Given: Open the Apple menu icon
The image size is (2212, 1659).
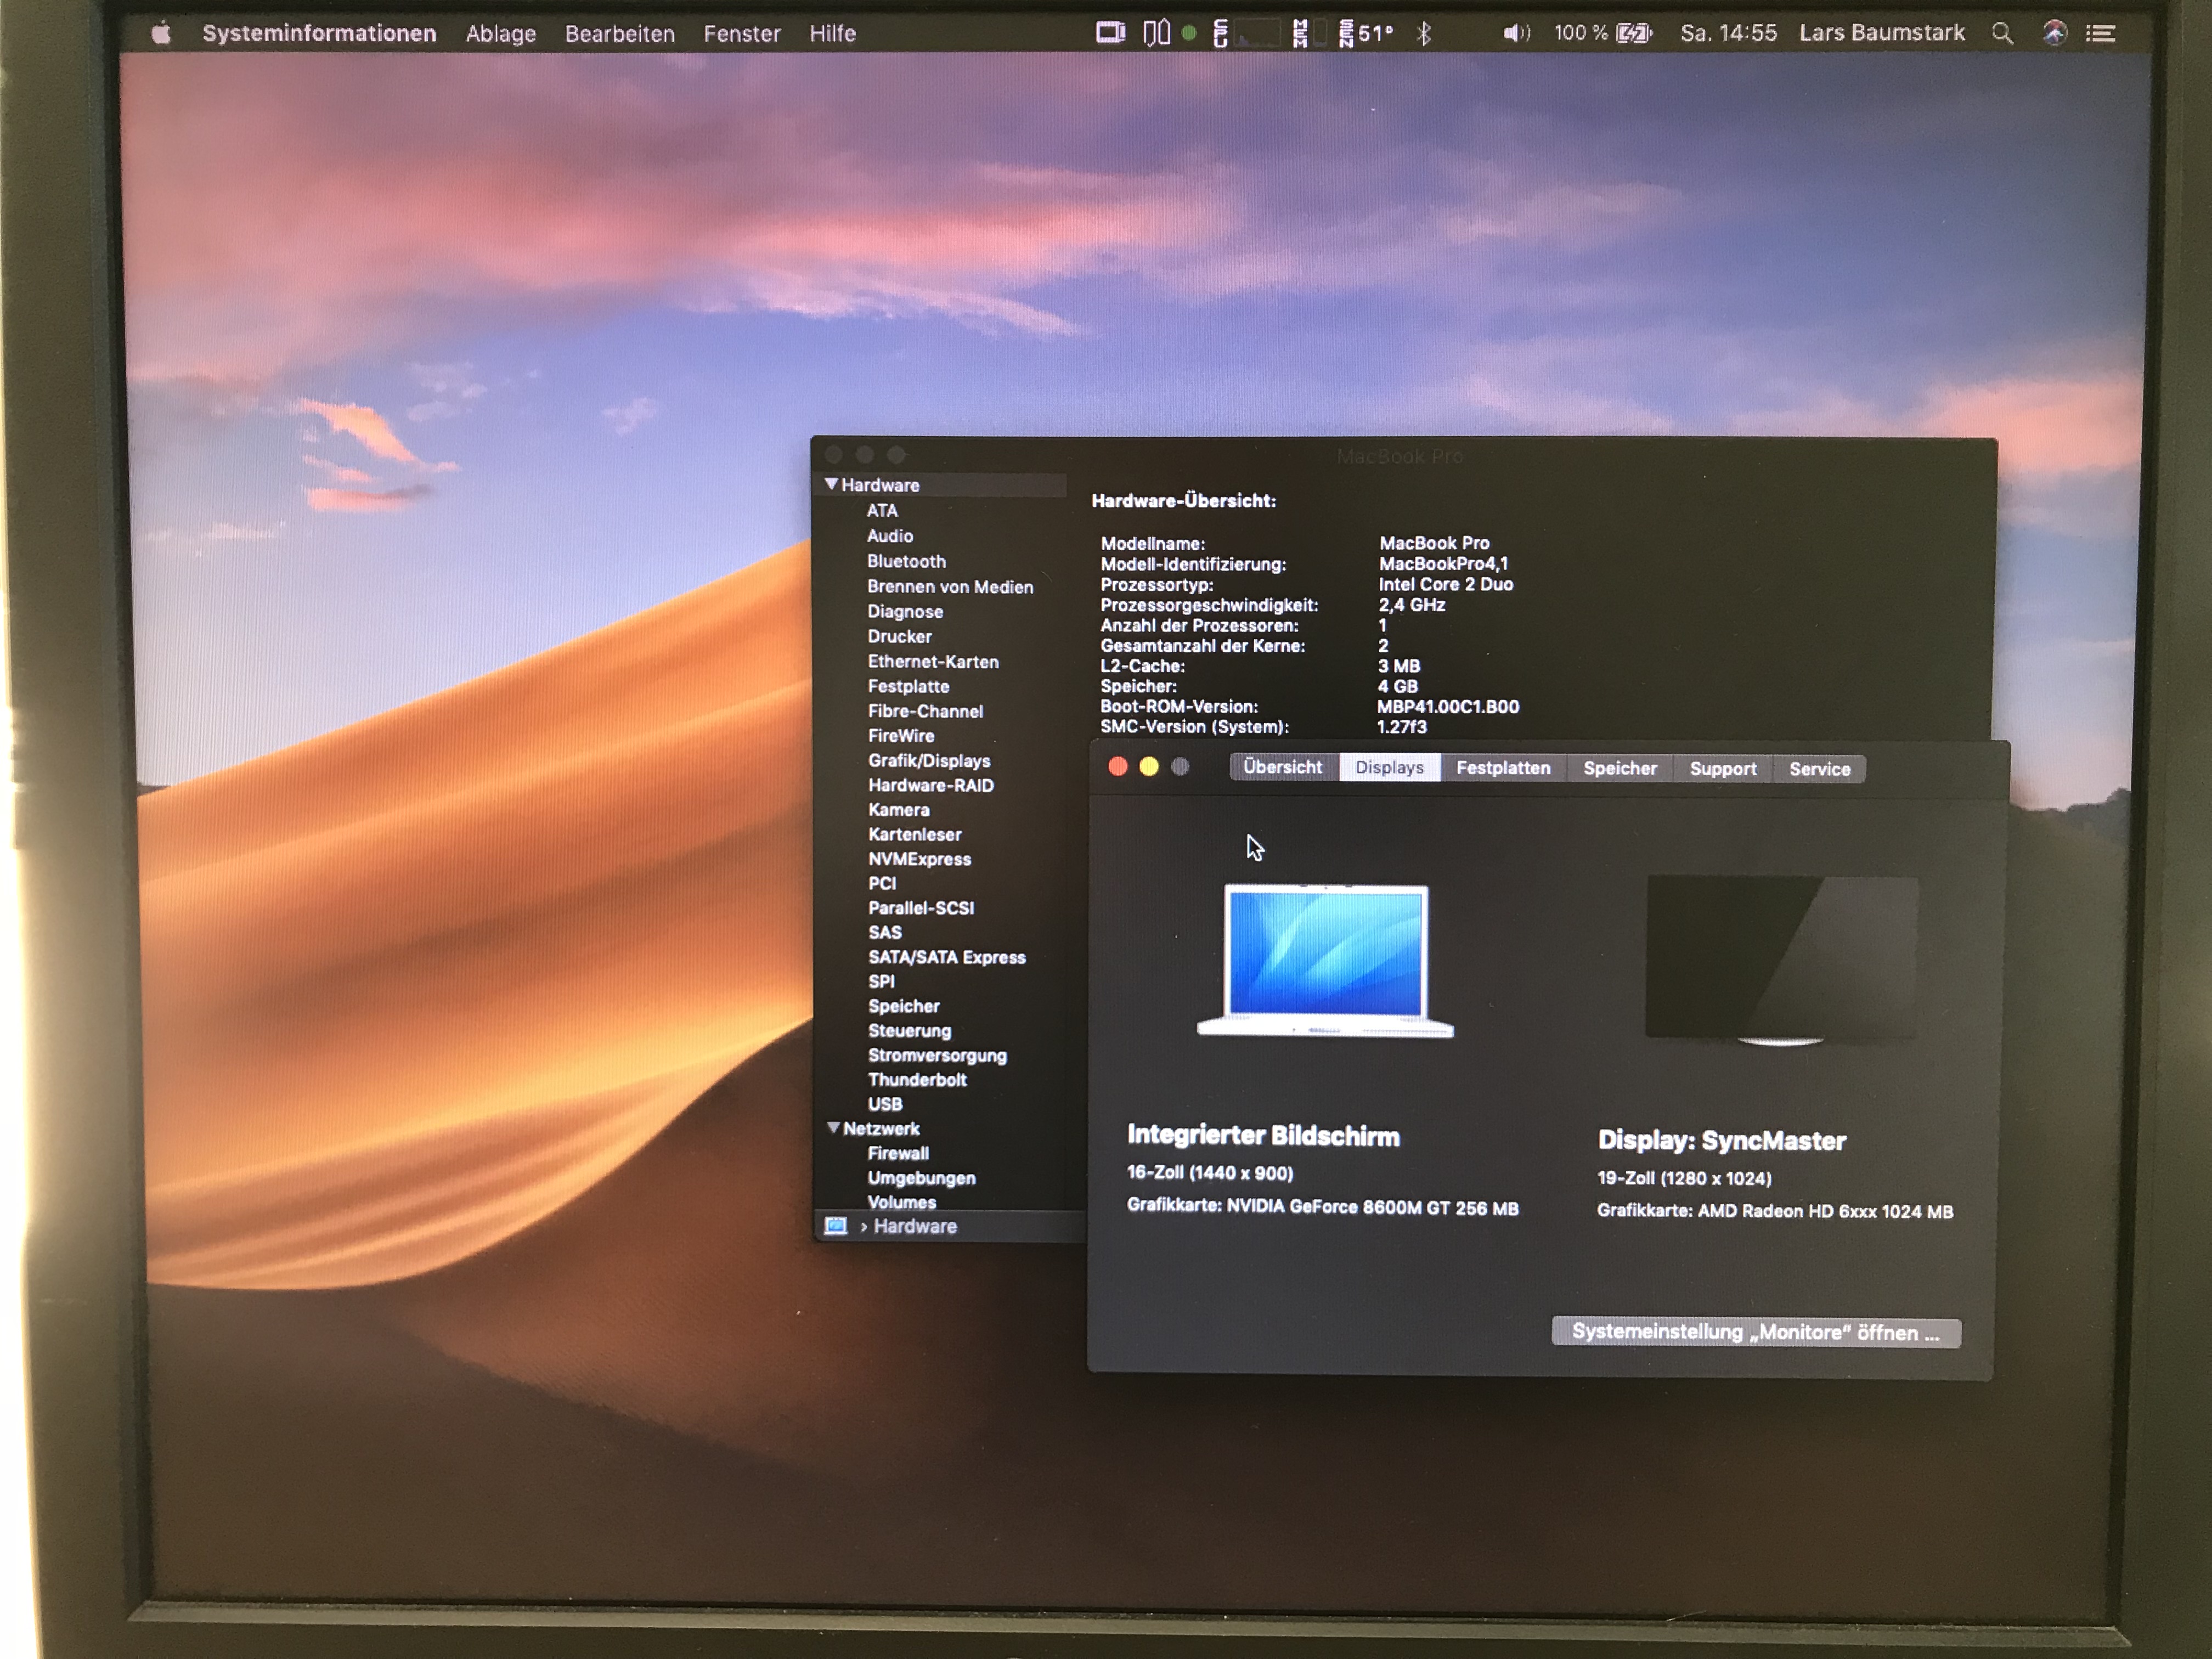Looking at the screenshot, I should point(161,33).
